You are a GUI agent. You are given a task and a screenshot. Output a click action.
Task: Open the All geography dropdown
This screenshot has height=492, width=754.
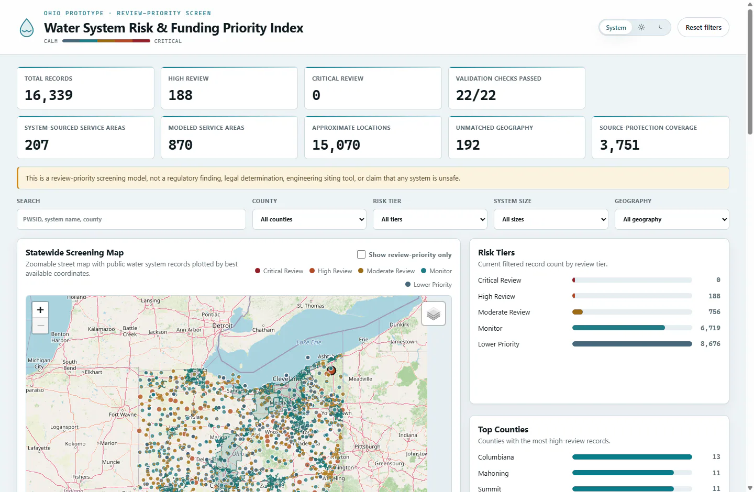click(672, 219)
